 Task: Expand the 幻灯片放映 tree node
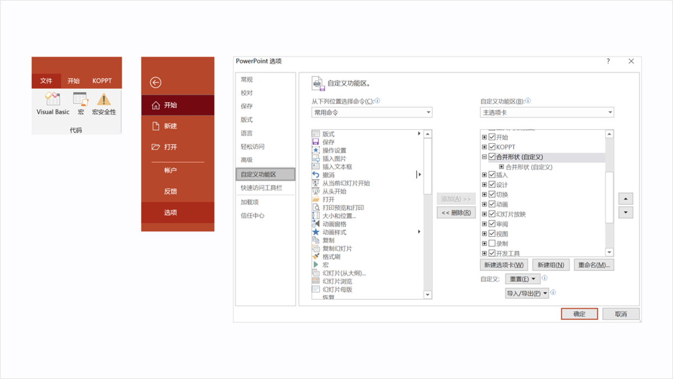pos(485,214)
